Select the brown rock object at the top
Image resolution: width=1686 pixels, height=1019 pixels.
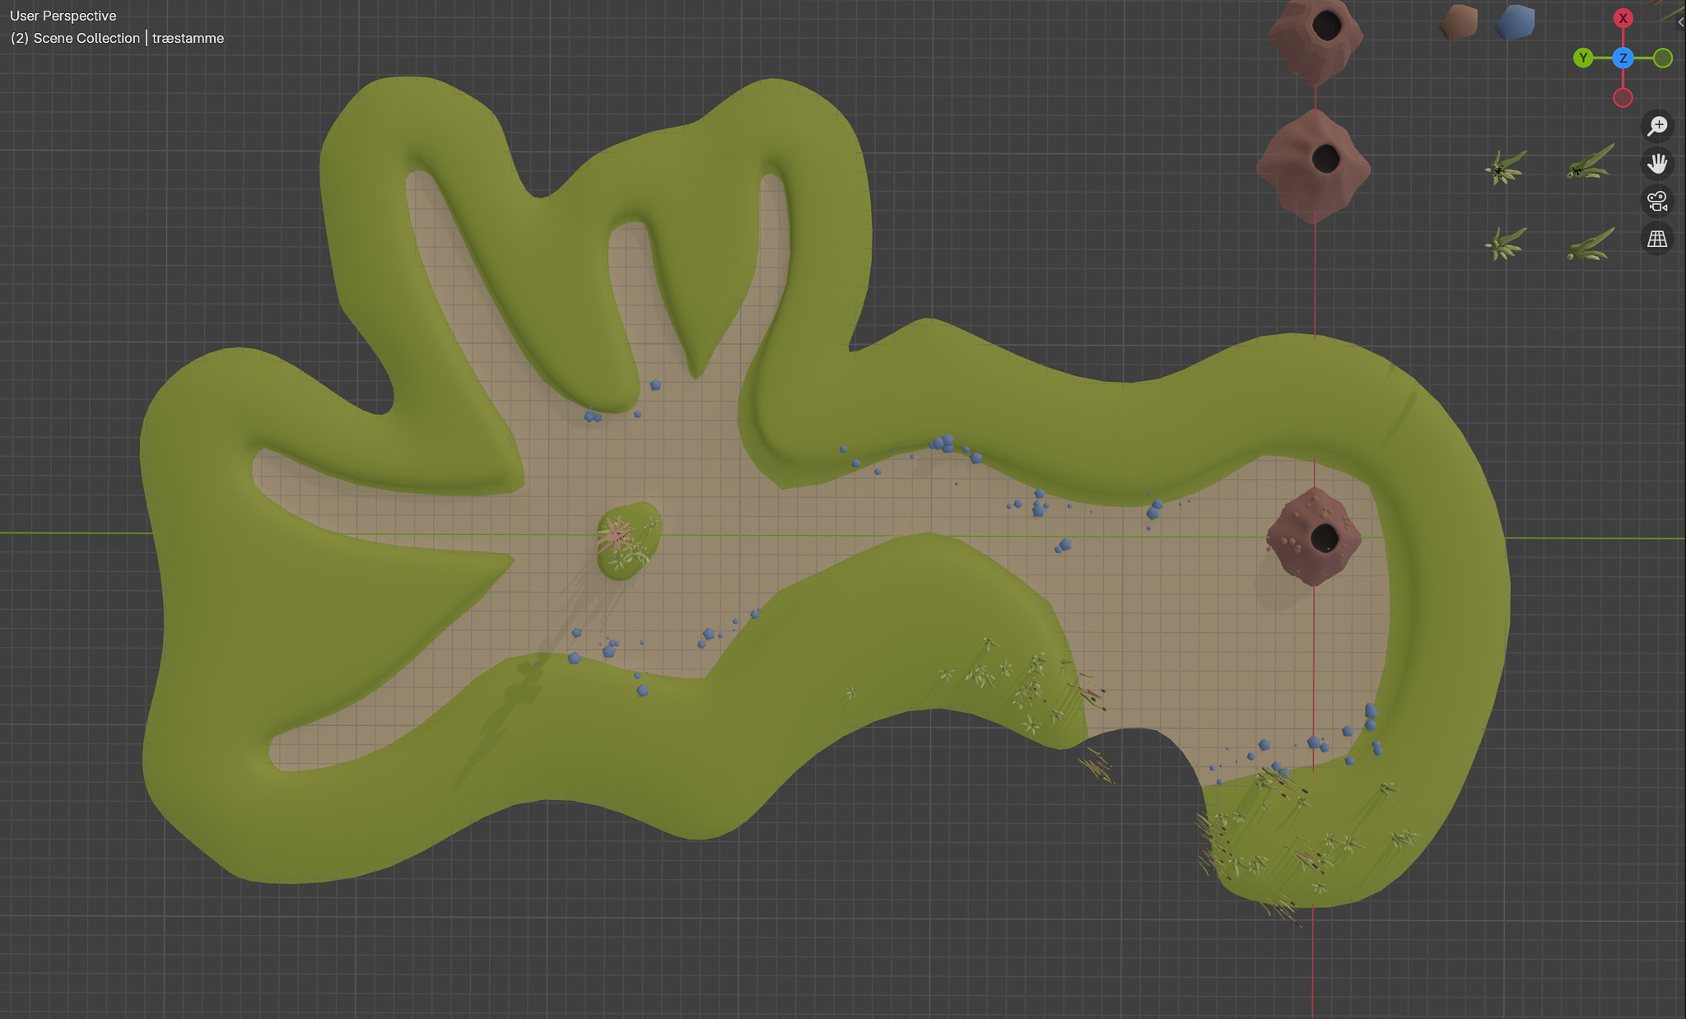pos(1458,21)
